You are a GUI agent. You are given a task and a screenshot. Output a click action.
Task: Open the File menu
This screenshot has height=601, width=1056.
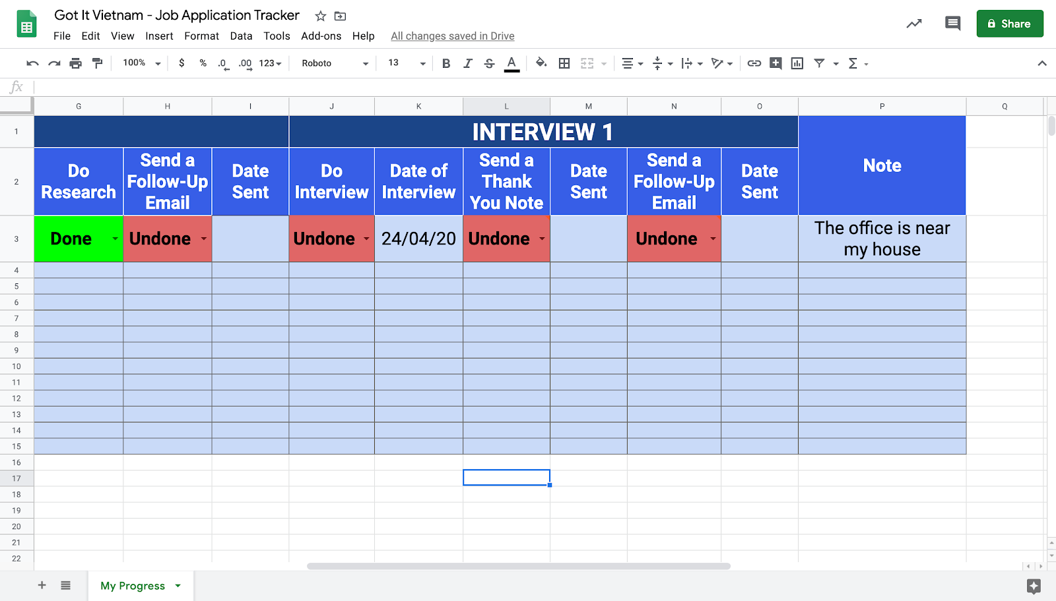pyautogui.click(x=62, y=36)
